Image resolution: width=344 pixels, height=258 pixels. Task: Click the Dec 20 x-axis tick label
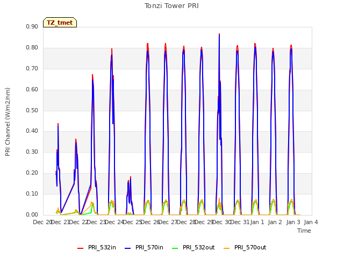tap(42, 222)
